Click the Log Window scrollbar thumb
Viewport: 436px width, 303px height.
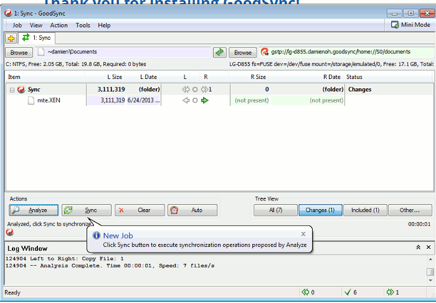coord(430,271)
